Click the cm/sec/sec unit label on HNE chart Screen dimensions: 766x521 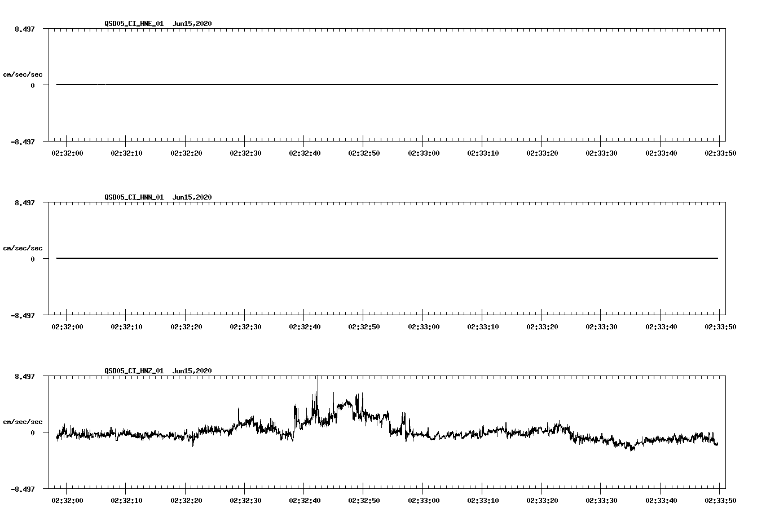(23, 74)
